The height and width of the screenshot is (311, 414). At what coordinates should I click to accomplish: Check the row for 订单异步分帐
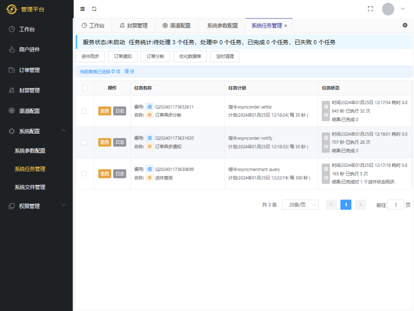pos(84,111)
